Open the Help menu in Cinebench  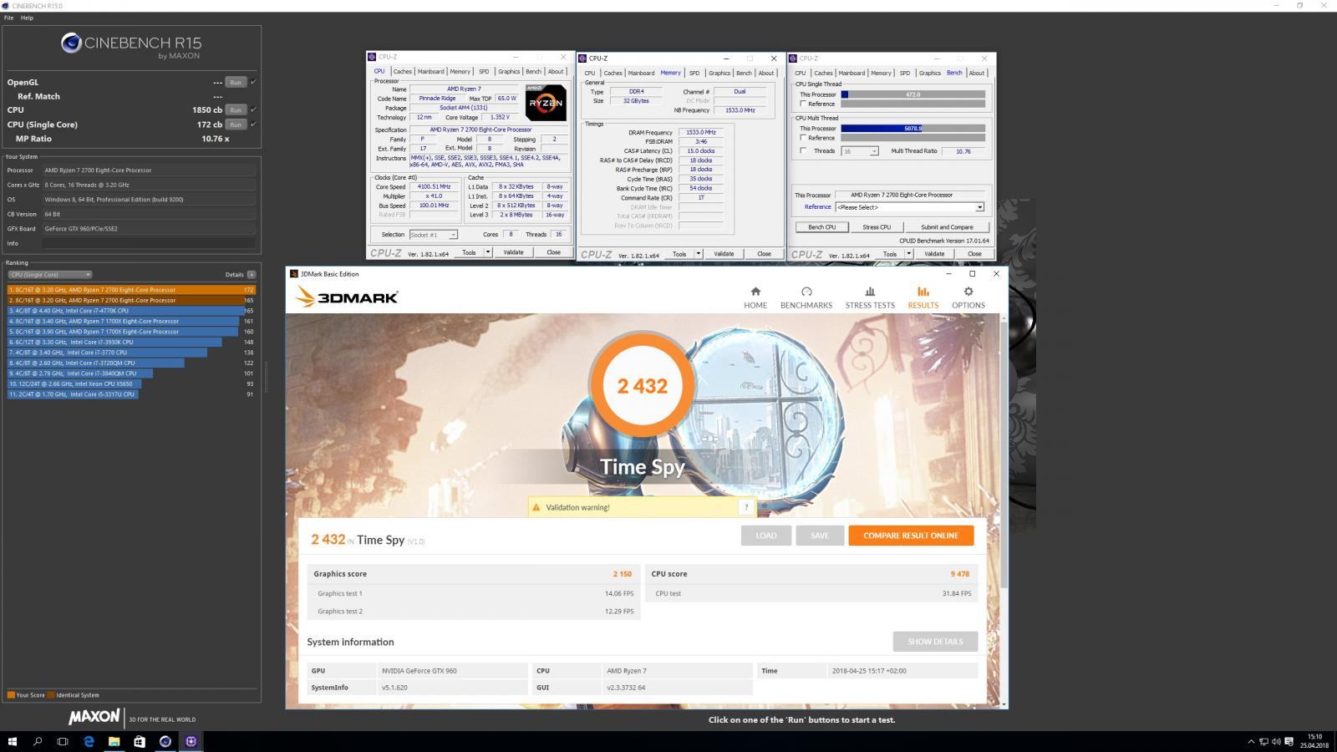27,18
